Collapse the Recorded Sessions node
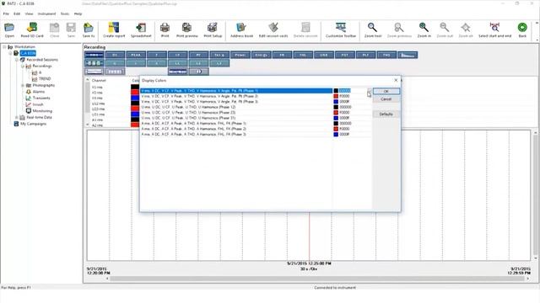Image resolution: width=540 pixels, height=303 pixels. point(17,60)
